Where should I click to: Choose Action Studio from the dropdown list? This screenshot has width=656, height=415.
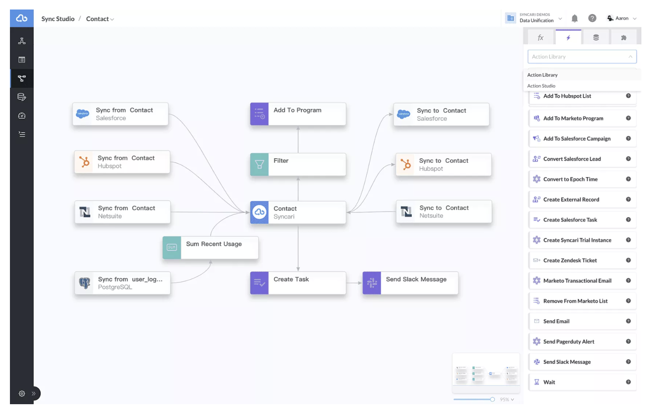pyautogui.click(x=541, y=86)
